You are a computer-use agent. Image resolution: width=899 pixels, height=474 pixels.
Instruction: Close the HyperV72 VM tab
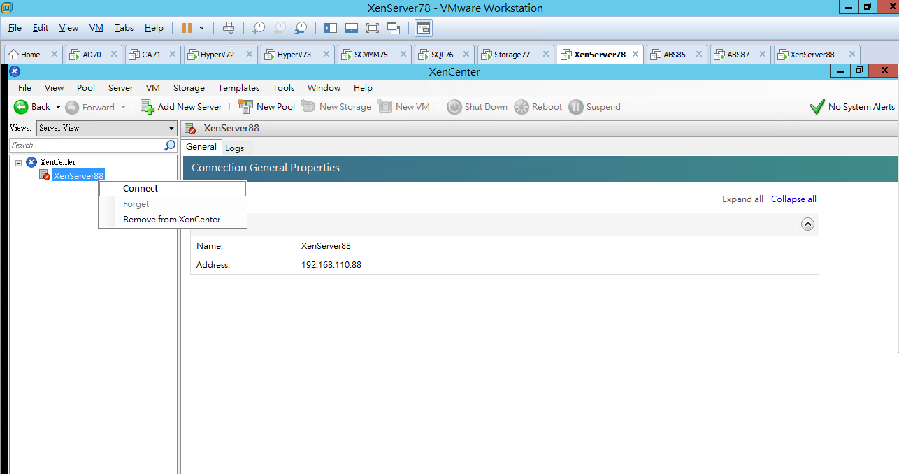[x=249, y=54]
